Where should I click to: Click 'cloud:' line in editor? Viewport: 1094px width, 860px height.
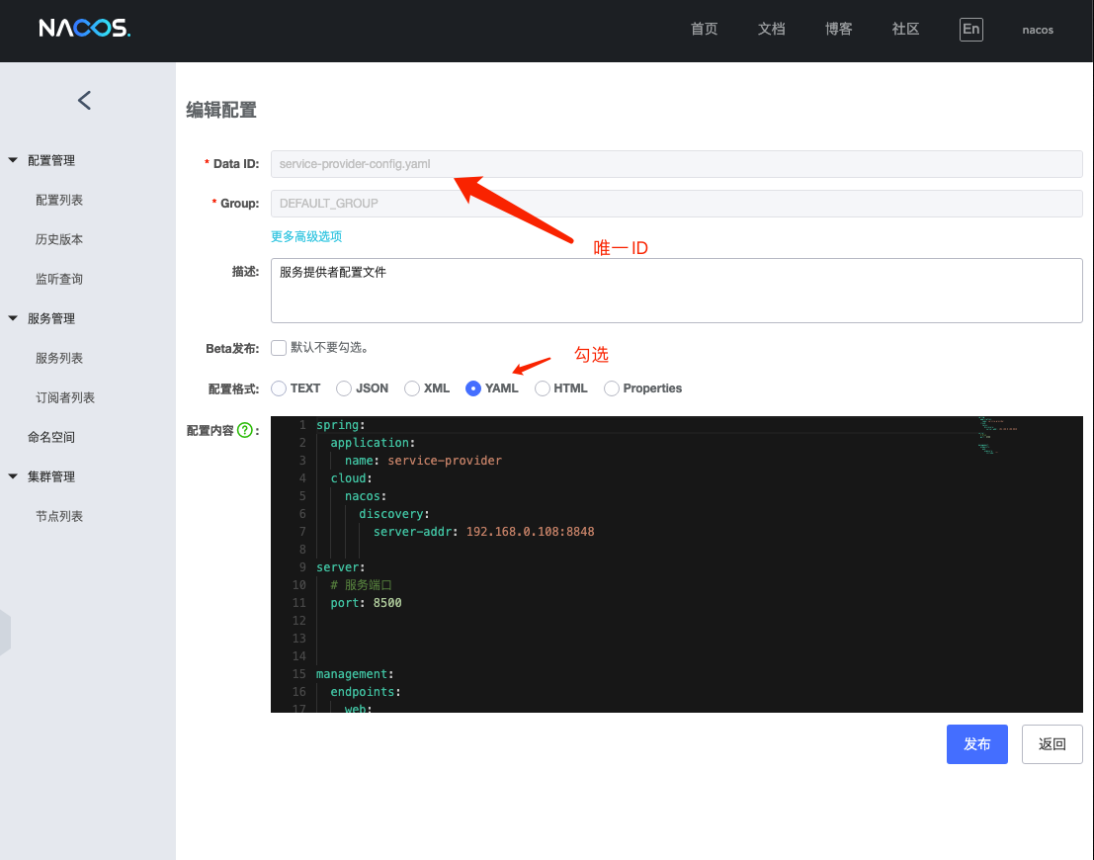click(351, 478)
